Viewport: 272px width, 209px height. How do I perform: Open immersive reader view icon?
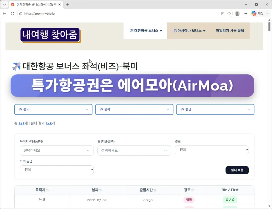pos(223,13)
